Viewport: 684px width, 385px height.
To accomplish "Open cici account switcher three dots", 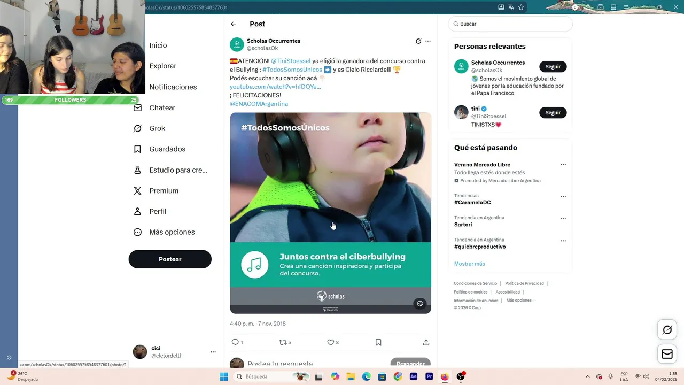I will pyautogui.click(x=213, y=352).
